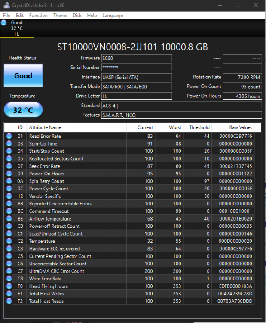Click status orb for Seek Error Rate
Viewport: 266px width, 323px height.
[9, 166]
